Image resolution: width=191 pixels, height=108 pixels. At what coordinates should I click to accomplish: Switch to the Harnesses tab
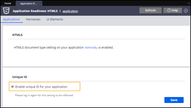click(x=33, y=19)
